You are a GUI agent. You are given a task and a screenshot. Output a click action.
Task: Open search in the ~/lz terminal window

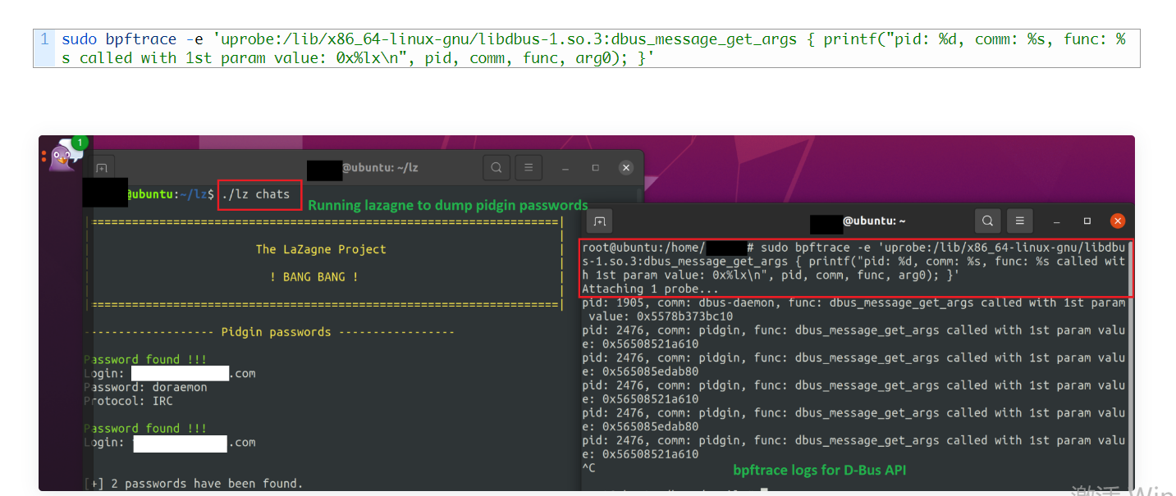(496, 168)
